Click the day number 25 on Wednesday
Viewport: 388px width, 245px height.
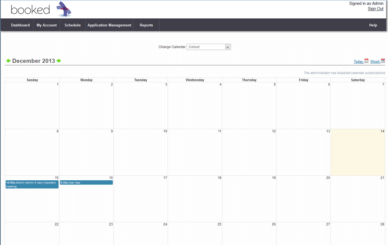[219, 224]
